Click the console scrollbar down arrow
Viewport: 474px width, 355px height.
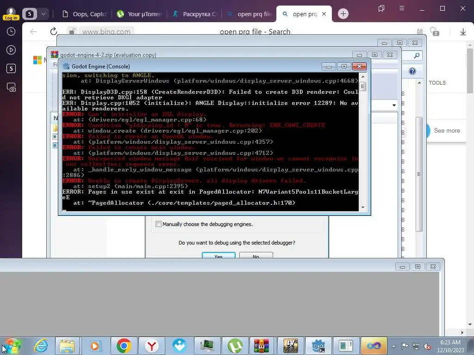click(x=363, y=208)
